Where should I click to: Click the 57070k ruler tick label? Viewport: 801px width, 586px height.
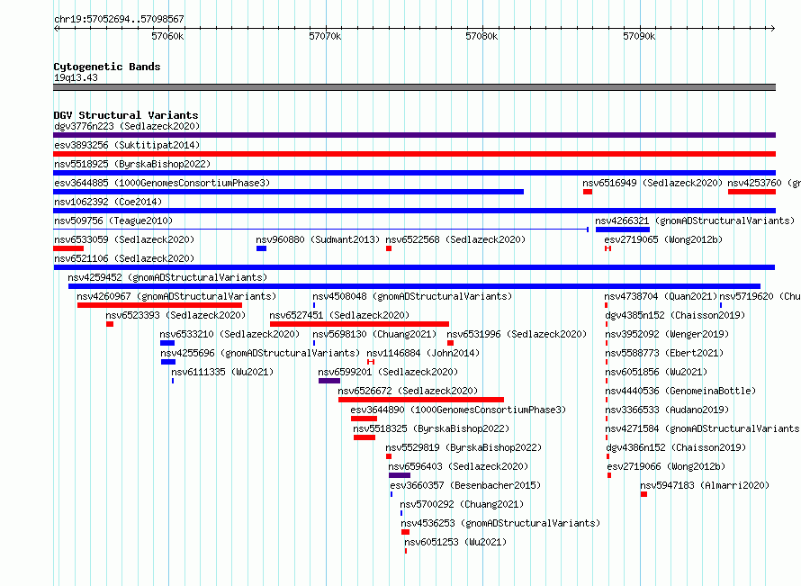click(x=325, y=36)
